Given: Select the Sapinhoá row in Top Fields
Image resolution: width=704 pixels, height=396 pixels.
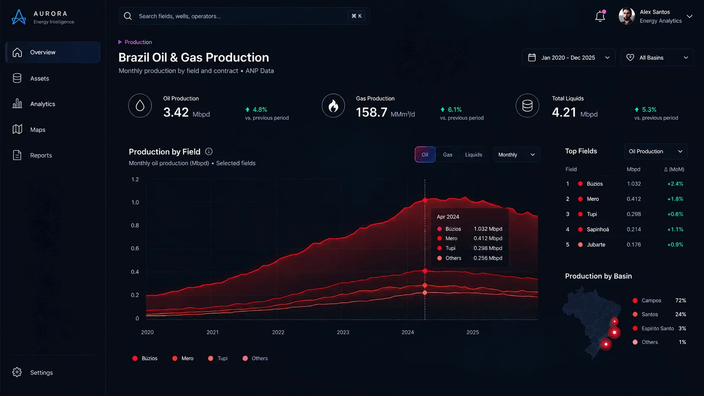Looking at the screenshot, I should tap(625, 229).
